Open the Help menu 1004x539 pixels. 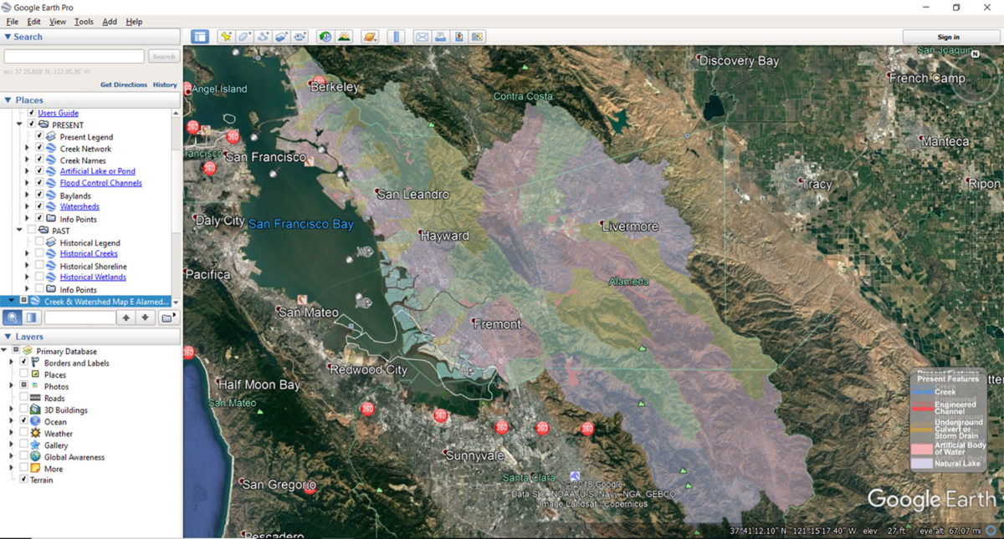pyautogui.click(x=134, y=22)
